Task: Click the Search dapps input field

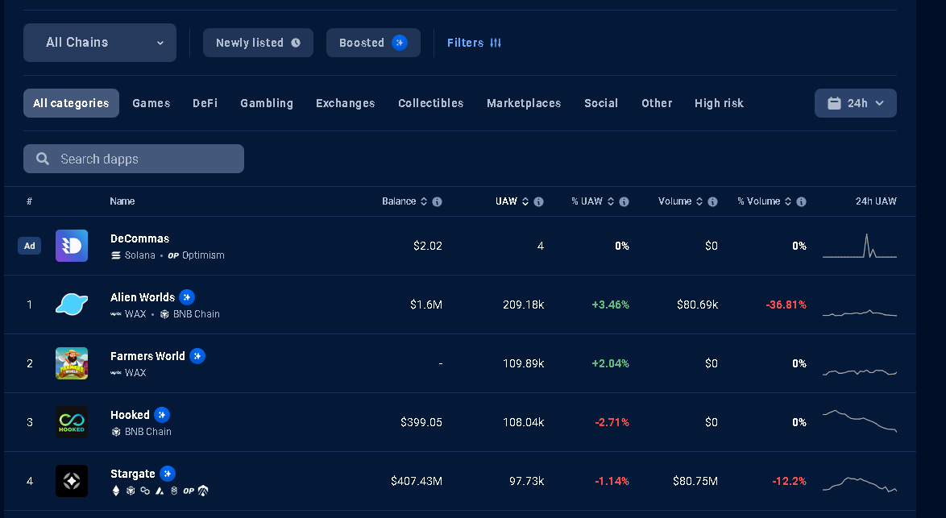Action: tap(134, 159)
